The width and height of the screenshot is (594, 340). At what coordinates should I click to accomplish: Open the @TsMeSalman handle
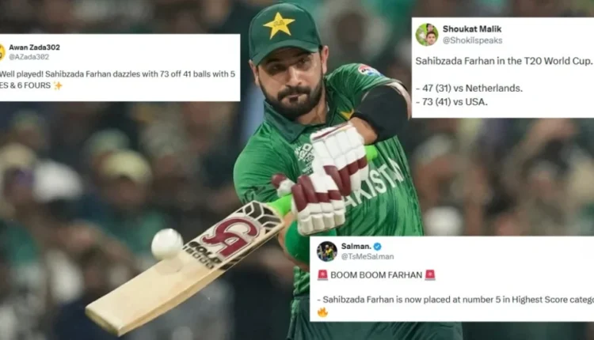(x=367, y=256)
